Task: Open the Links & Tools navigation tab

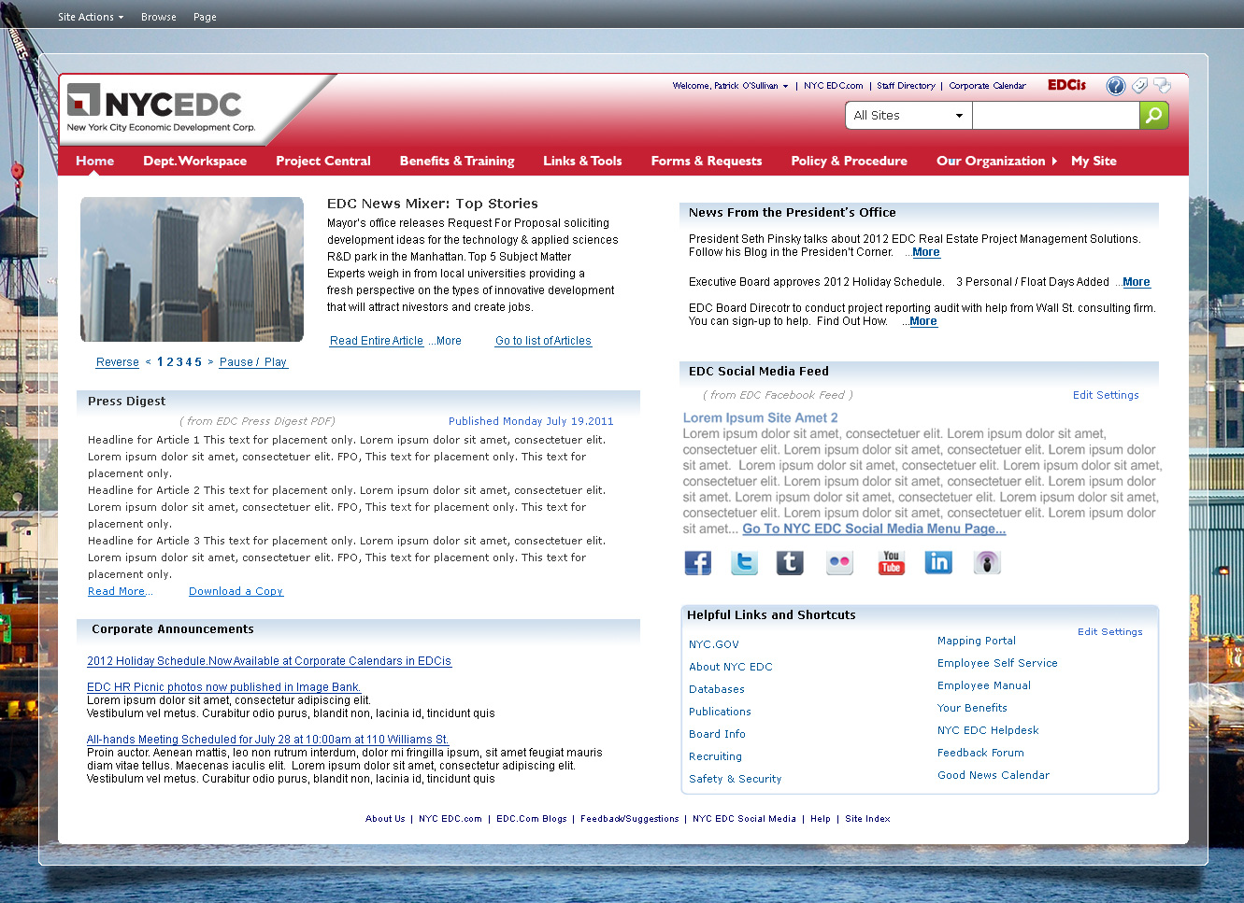Action: (x=582, y=161)
